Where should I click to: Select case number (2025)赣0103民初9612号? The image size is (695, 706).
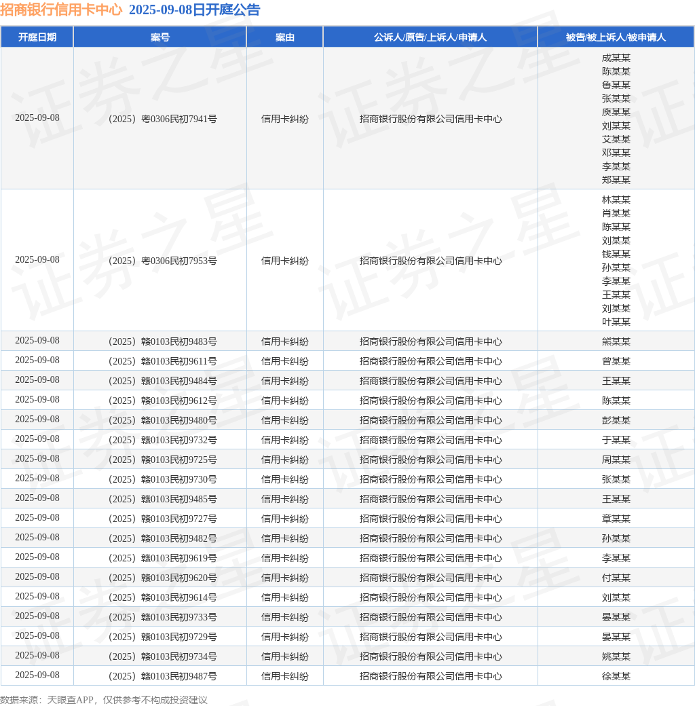[162, 401]
